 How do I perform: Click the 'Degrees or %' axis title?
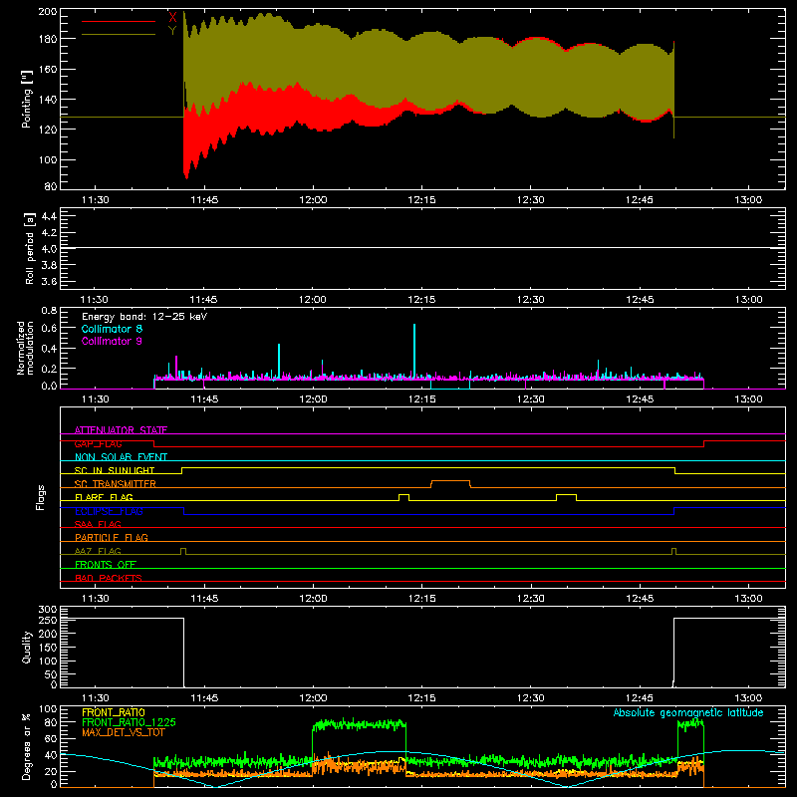tap(26, 746)
